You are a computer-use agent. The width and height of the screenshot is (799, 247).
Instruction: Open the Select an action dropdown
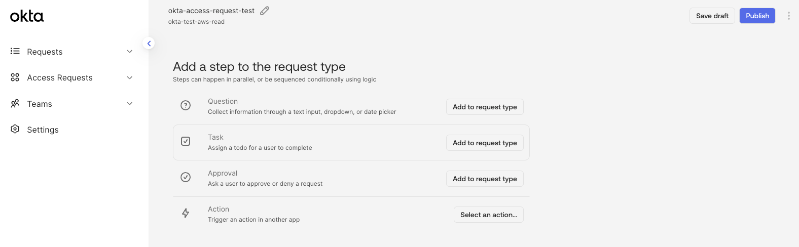coord(488,215)
